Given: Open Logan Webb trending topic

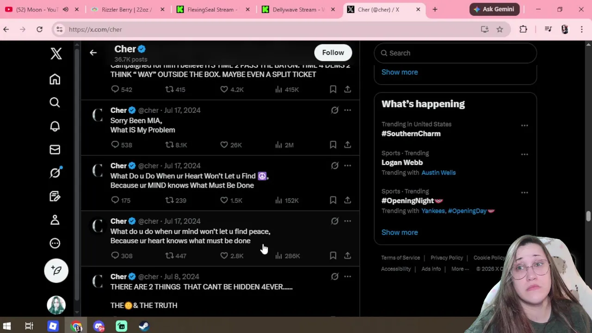Looking at the screenshot, I should (402, 162).
